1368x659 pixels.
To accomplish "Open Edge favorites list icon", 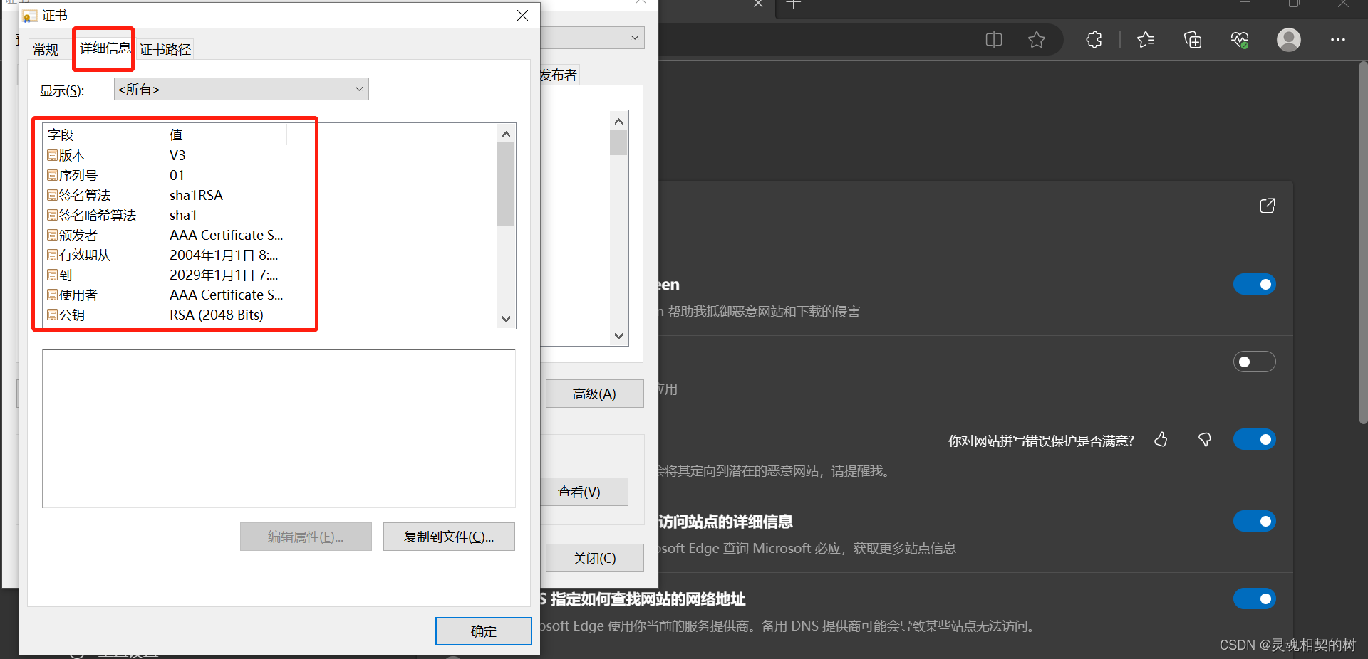I will click(x=1146, y=40).
